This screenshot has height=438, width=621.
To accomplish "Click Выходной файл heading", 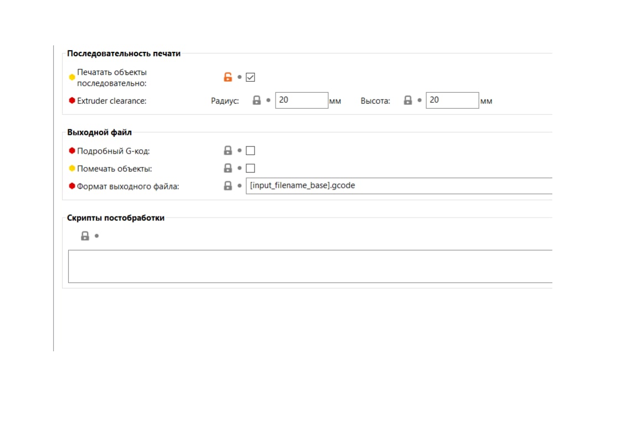I will (100, 133).
